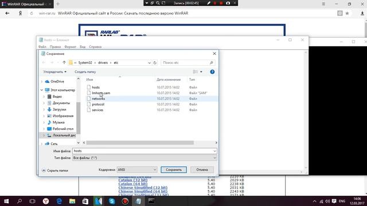Viewport: 367px width, 206px height.
Task: Click the file name input field
Action: pos(143,151)
